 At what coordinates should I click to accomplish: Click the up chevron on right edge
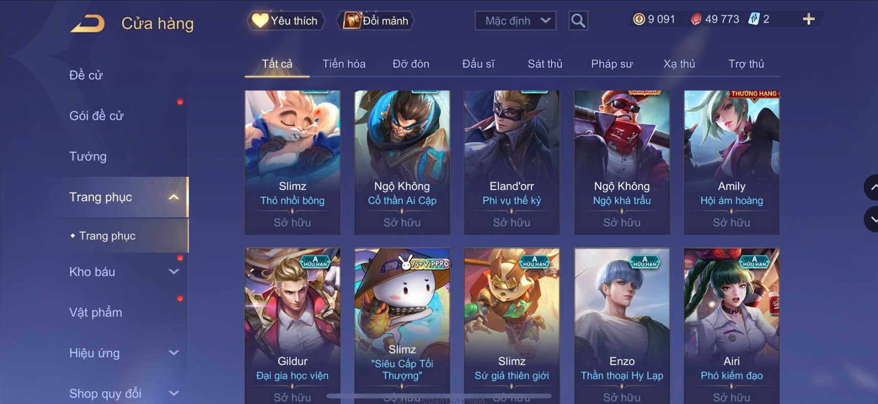872,187
